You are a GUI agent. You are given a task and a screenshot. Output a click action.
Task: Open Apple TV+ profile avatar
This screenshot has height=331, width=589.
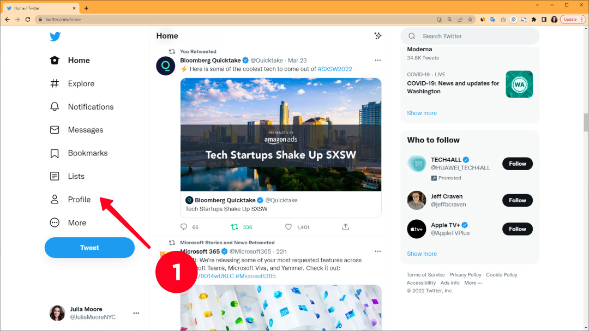point(417,229)
